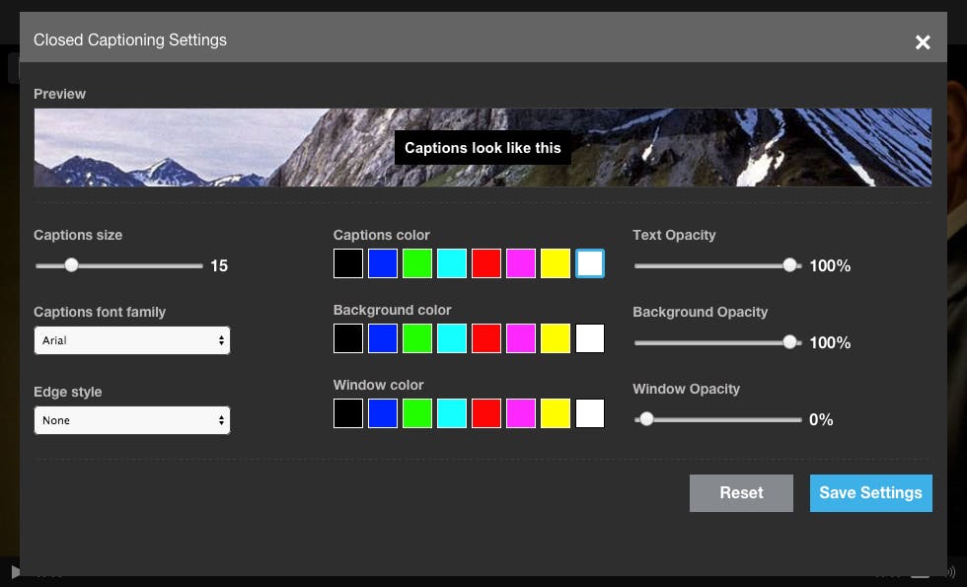
Task: Choose red as Background color
Action: click(486, 338)
